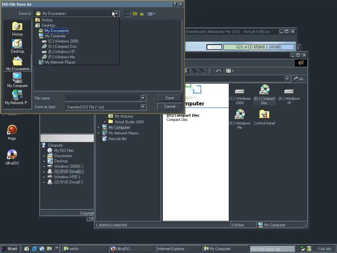Viewport: 337px width, 253px height.
Task: Launch Outlook Express from Quick Launch
Action: 42,249
